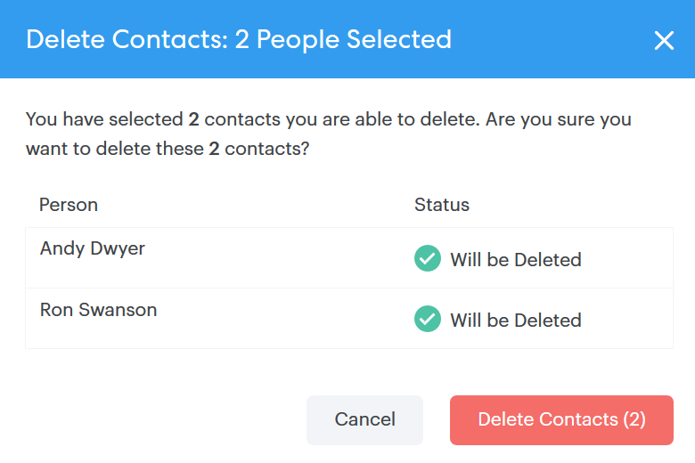Viewport: 695px width, 463px height.
Task: Click the Person column header
Action: tap(69, 205)
